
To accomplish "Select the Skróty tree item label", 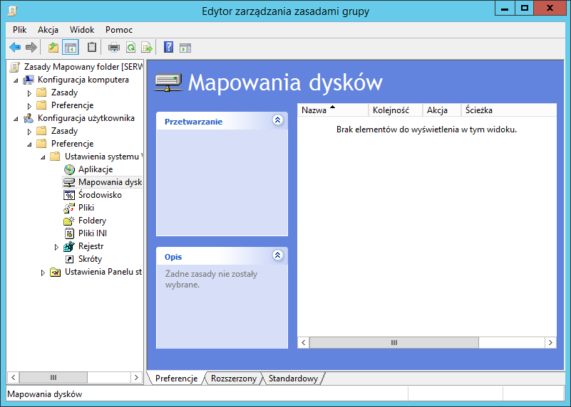I will (90, 259).
